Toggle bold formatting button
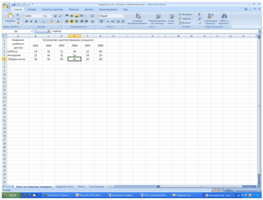This screenshot has height=200, width=263. [x=26, y=21]
